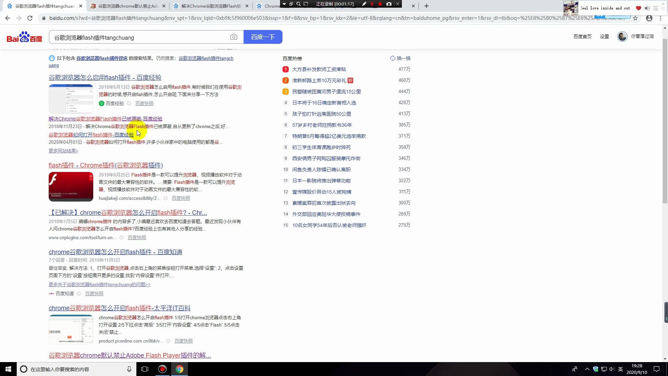
Task: Click the page vertical scrollbar thumb
Action: click(x=665, y=122)
